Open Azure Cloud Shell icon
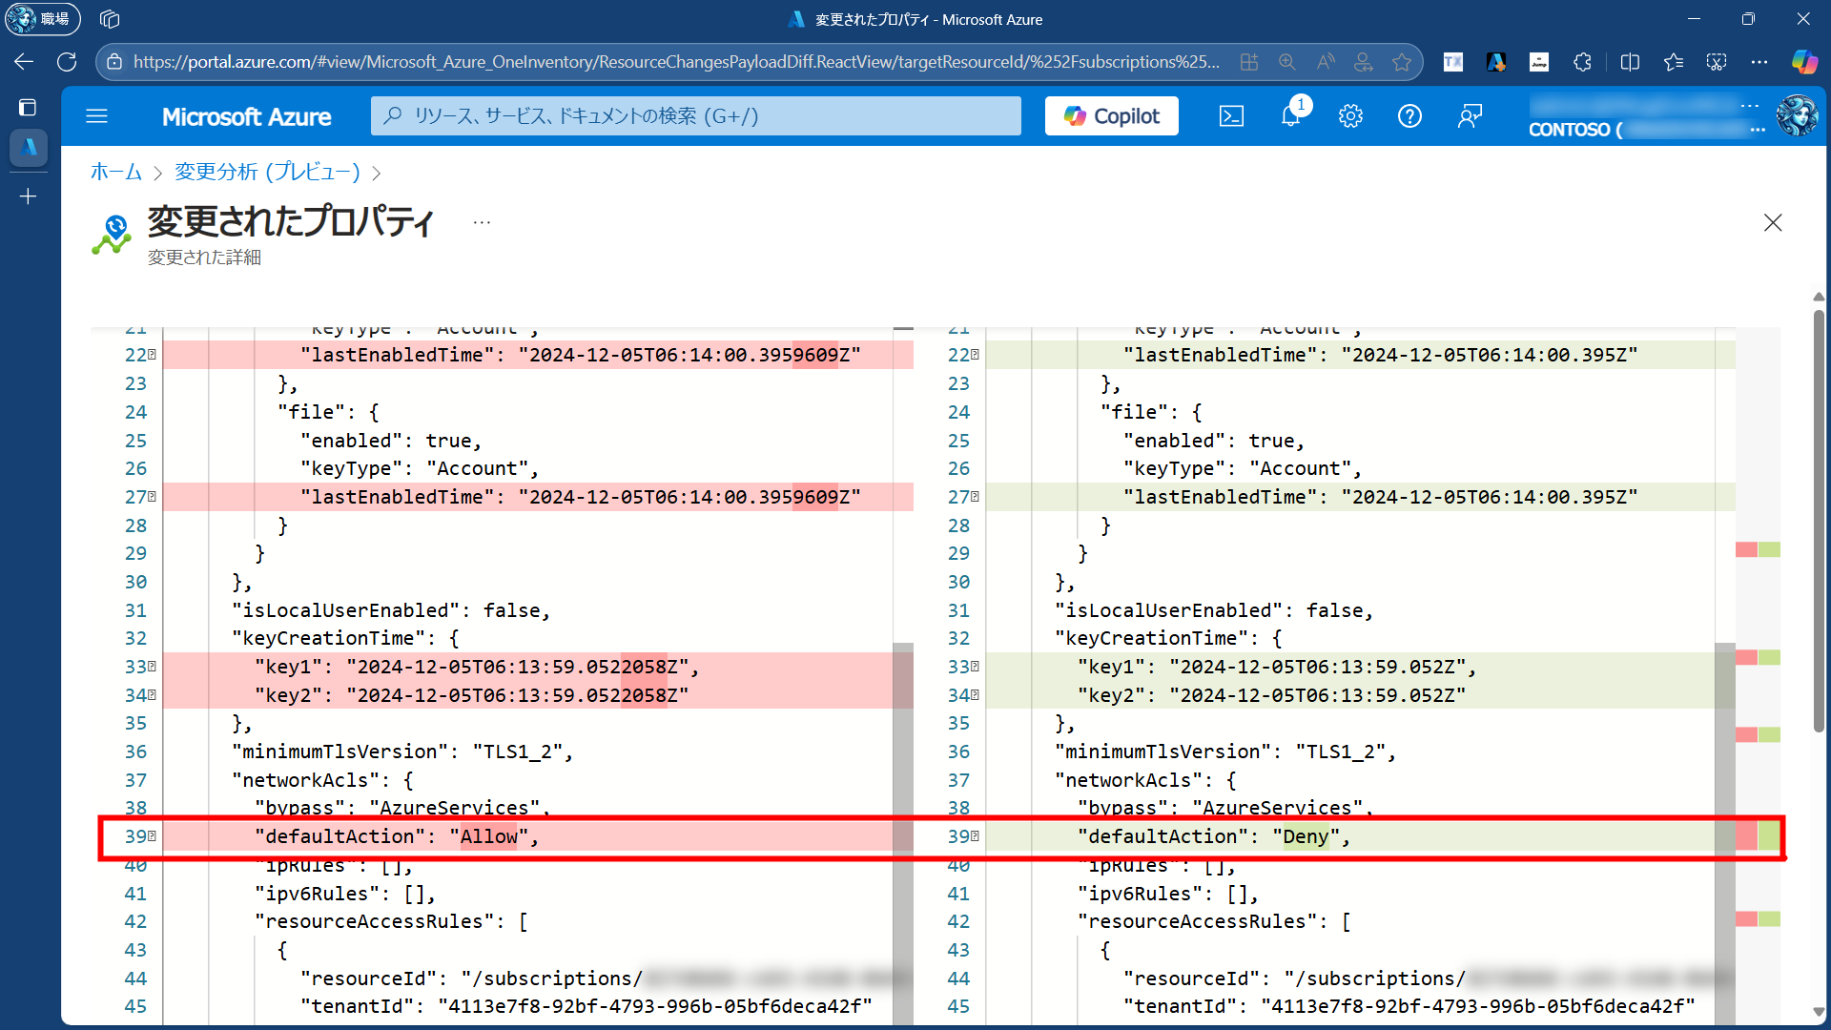This screenshot has height=1030, width=1831. pos(1231,116)
